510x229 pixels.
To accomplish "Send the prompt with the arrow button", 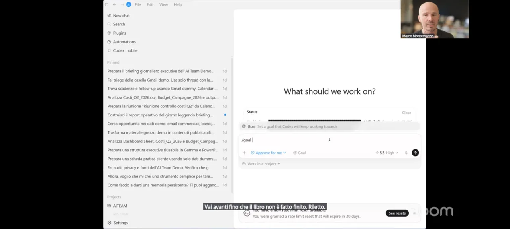I will coord(415,153).
